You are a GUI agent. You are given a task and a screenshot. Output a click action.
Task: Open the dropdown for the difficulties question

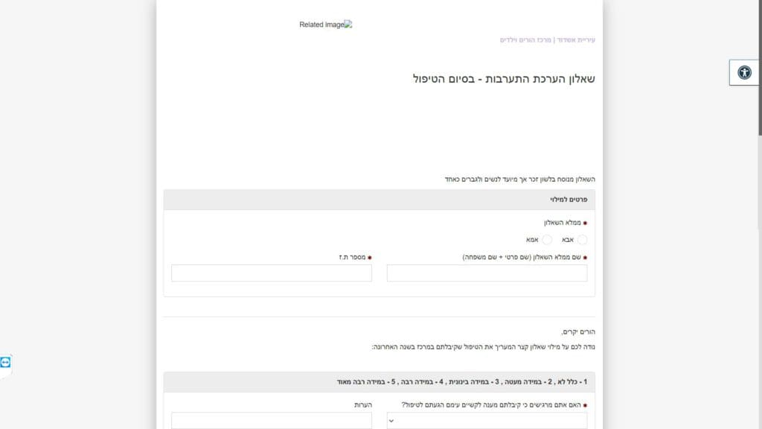pyautogui.click(x=487, y=421)
